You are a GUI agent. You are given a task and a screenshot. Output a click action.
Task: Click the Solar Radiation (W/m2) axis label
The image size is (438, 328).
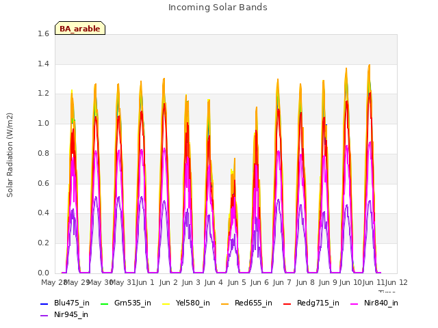[x=10, y=155]
